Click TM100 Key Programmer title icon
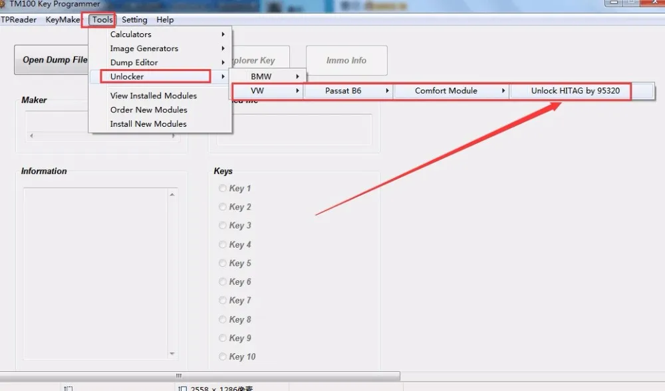The image size is (665, 391). click(2, 4)
